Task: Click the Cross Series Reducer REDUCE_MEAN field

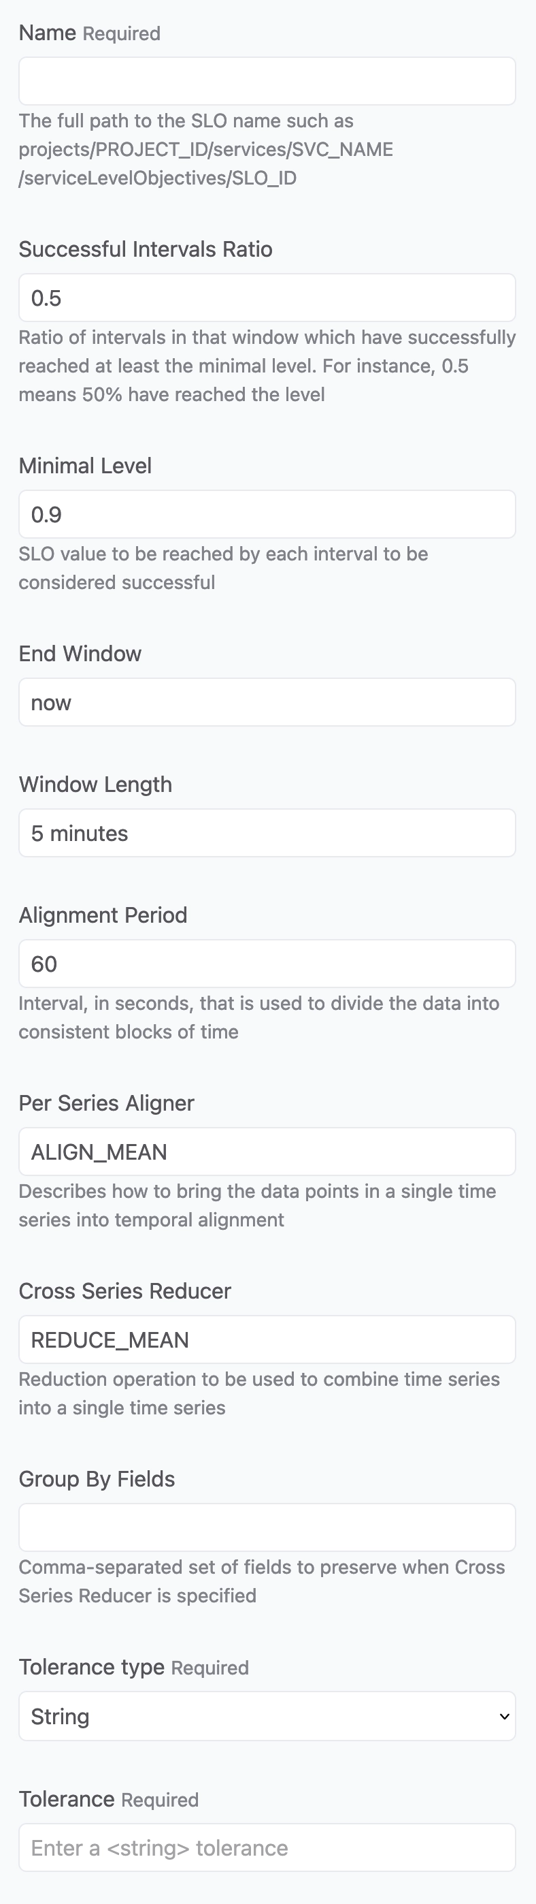Action: coord(267,1339)
